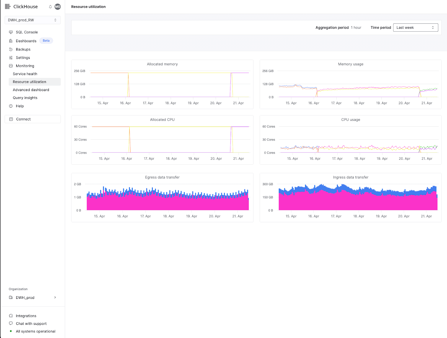The width and height of the screenshot is (447, 338).
Task: Open Chat with support
Action: pos(31,323)
